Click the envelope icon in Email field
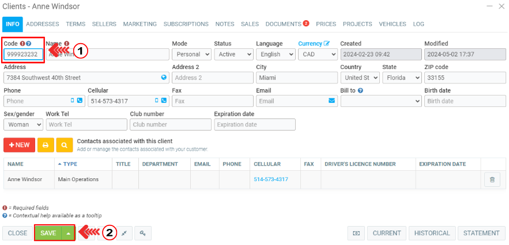Screen dimensions: 509x245 pyautogui.click(x=331, y=101)
